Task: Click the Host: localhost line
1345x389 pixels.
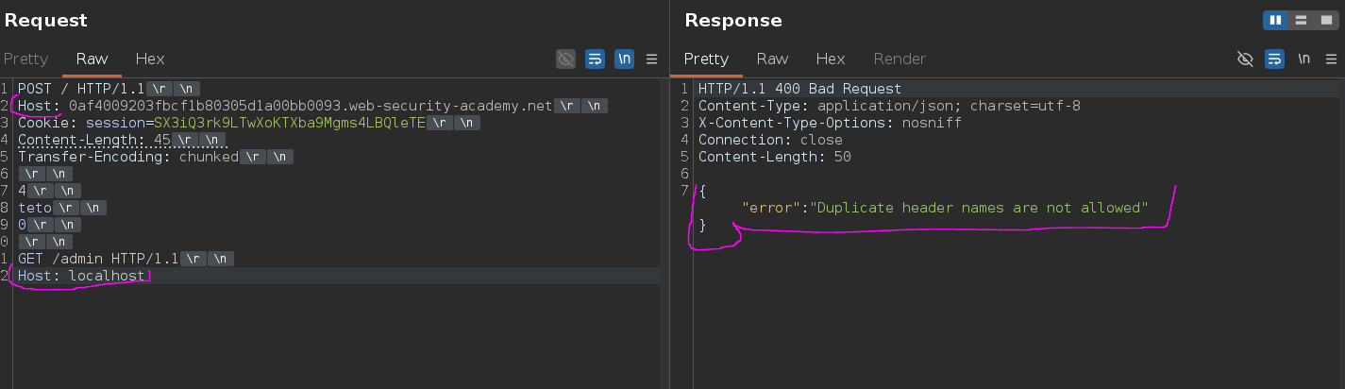Action: (x=82, y=276)
